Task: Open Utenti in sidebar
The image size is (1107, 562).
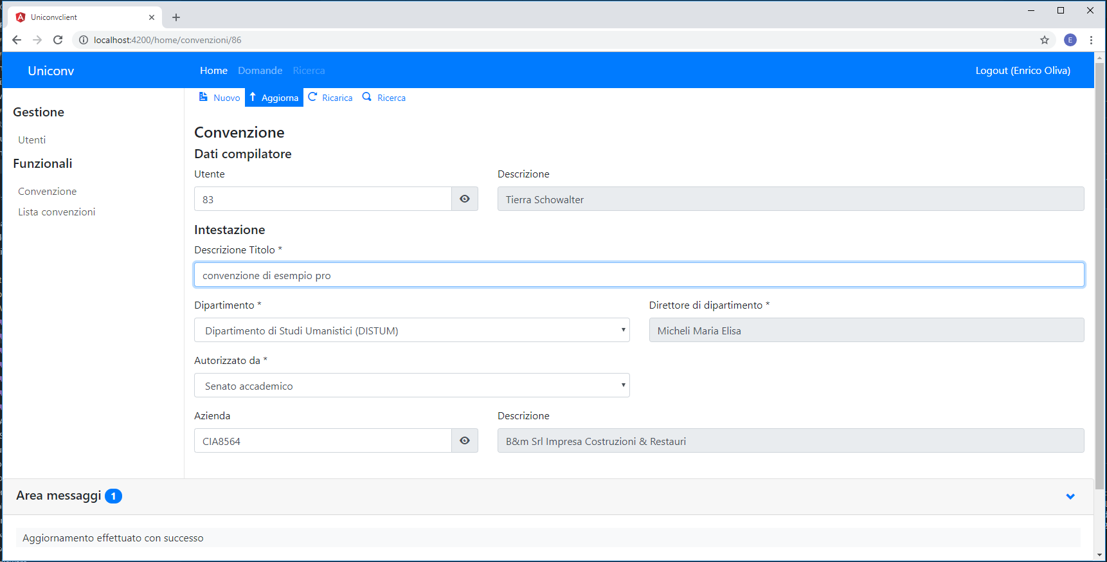Action: [x=32, y=140]
